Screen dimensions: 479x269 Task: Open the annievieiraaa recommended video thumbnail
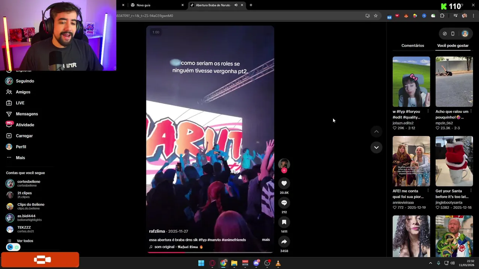[x=411, y=161]
